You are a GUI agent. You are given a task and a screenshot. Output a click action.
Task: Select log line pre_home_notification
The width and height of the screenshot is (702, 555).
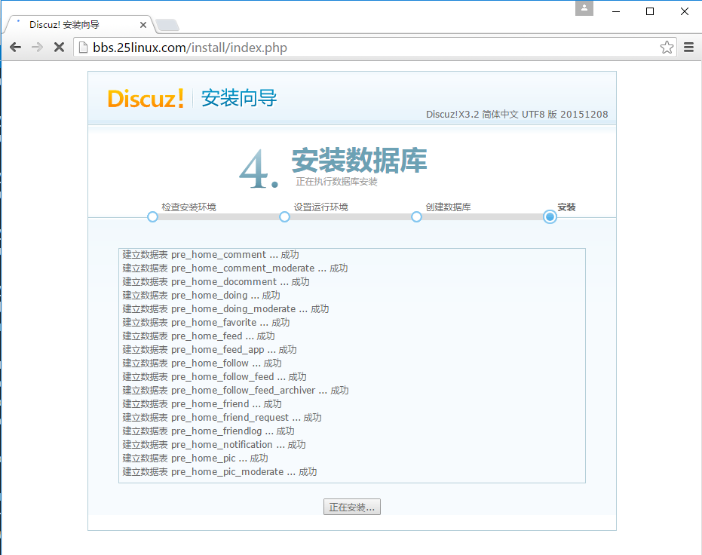[x=214, y=444]
